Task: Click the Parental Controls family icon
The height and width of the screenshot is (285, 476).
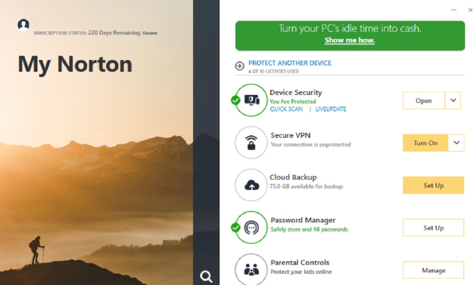Action: tap(251, 270)
